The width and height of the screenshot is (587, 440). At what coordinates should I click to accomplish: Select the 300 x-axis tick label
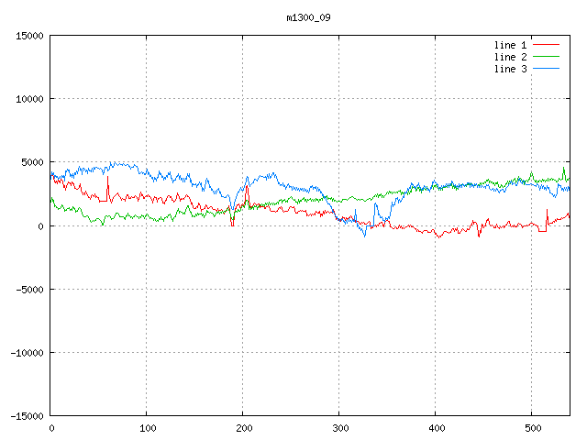(339, 428)
